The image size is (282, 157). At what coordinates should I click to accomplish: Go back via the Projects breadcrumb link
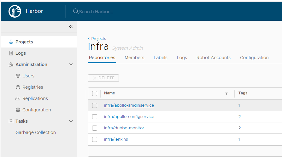pyautogui.click(x=97, y=39)
